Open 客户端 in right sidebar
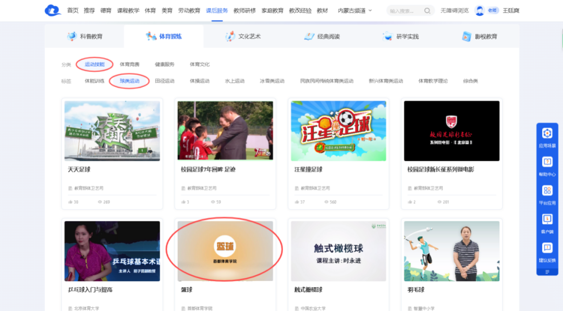Screen dimensions: 563x311 [x=547, y=224]
